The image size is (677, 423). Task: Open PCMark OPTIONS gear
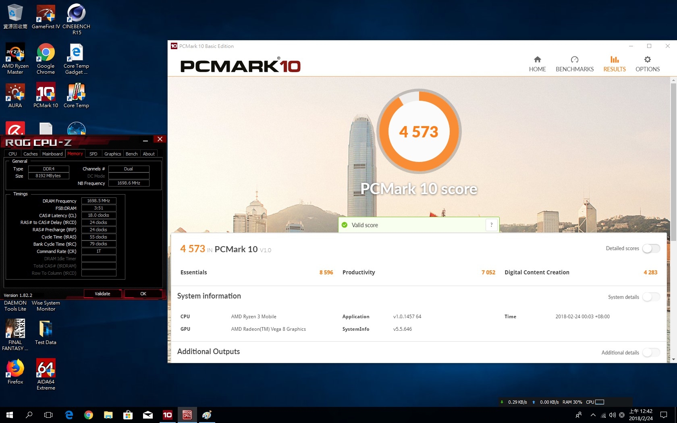pos(648,64)
